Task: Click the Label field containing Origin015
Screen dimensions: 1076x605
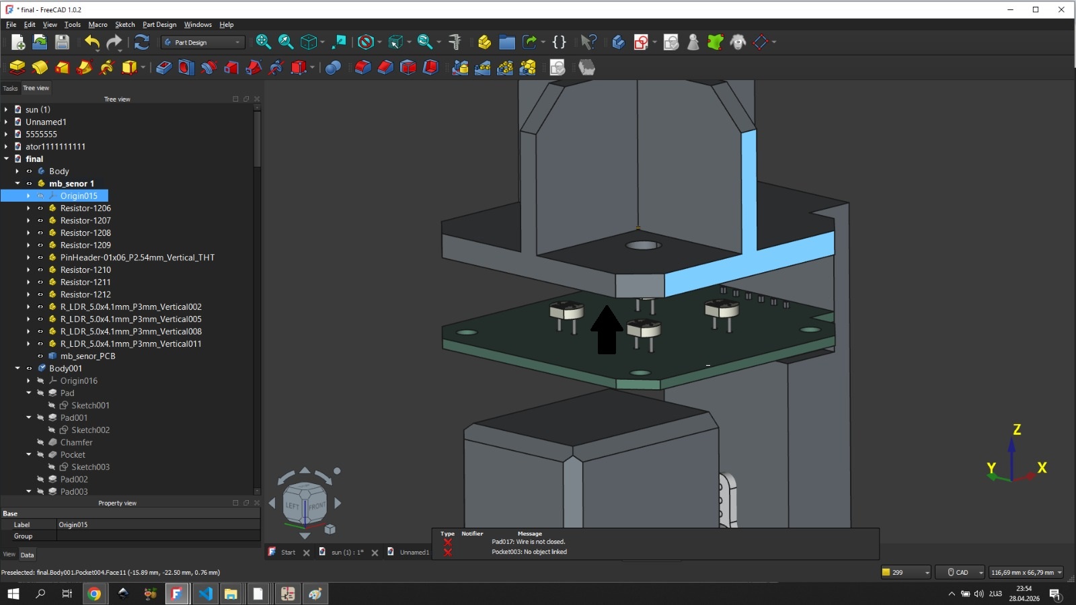Action: [x=159, y=525]
